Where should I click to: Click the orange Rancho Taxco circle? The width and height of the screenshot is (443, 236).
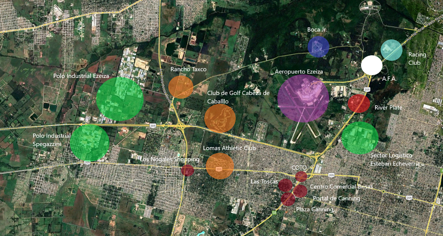pyautogui.click(x=181, y=87)
